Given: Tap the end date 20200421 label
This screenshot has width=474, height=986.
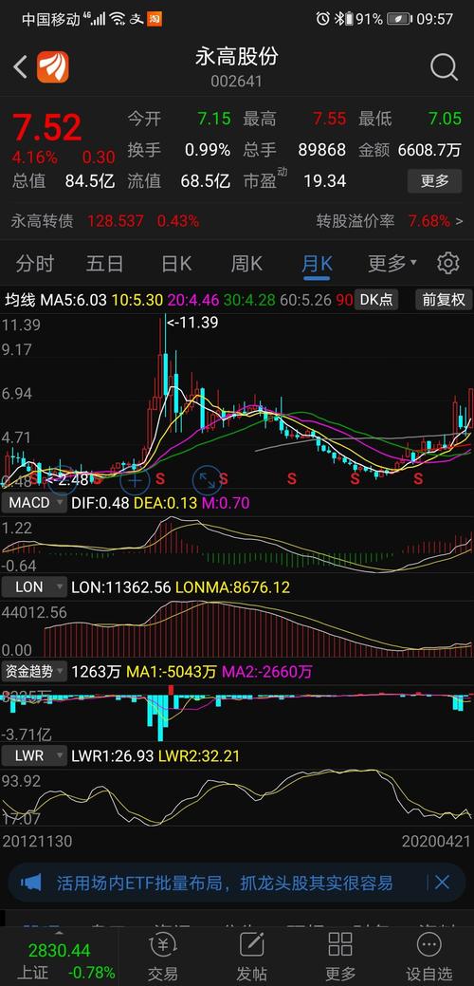Looking at the screenshot, I should (x=436, y=842).
